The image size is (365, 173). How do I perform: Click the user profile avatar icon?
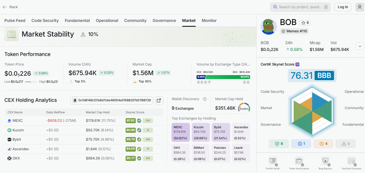pyautogui.click(x=359, y=7)
